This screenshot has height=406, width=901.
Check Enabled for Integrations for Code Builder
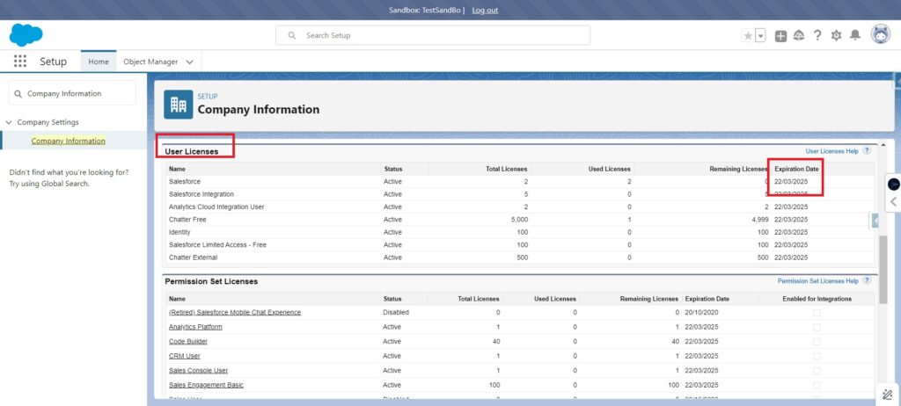pyautogui.click(x=817, y=341)
